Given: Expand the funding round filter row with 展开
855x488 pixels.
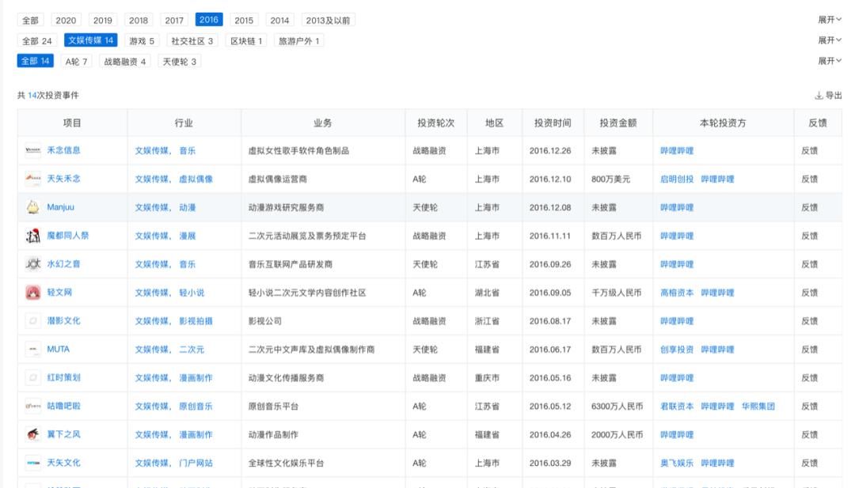Looking at the screenshot, I should [x=830, y=60].
